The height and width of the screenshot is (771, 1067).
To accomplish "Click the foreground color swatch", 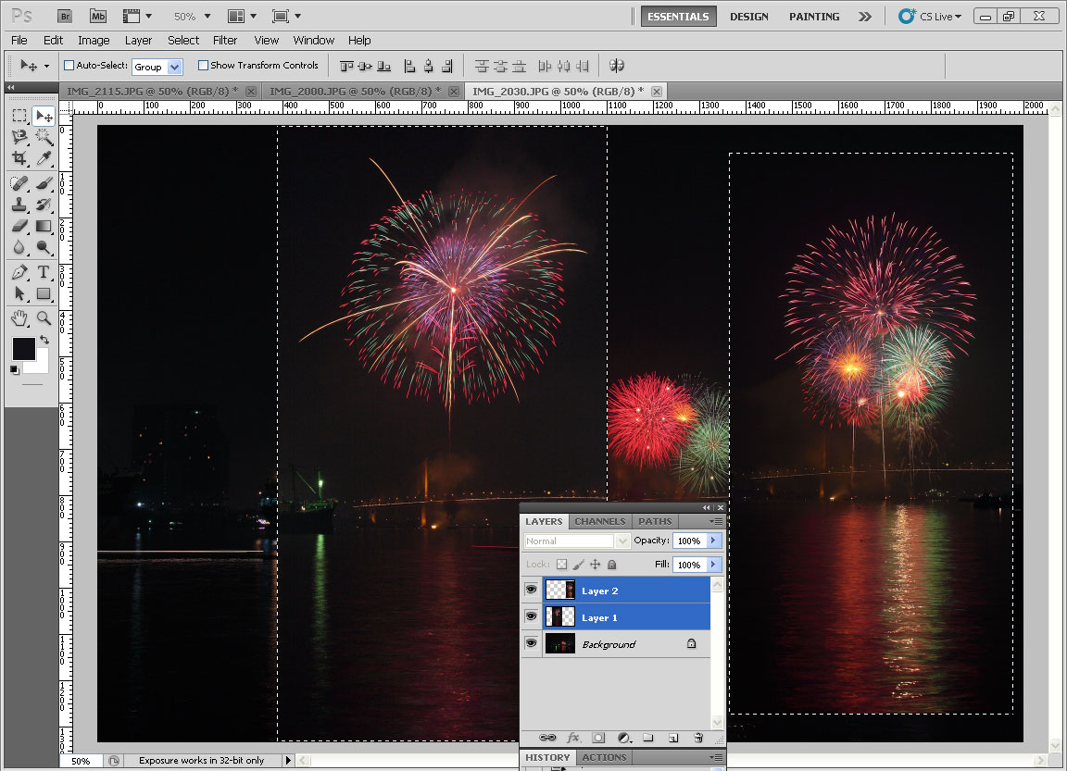I will (x=22, y=348).
